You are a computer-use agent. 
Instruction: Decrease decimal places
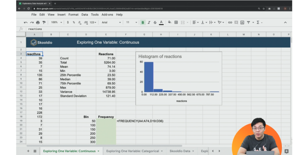click(x=80, y=22)
